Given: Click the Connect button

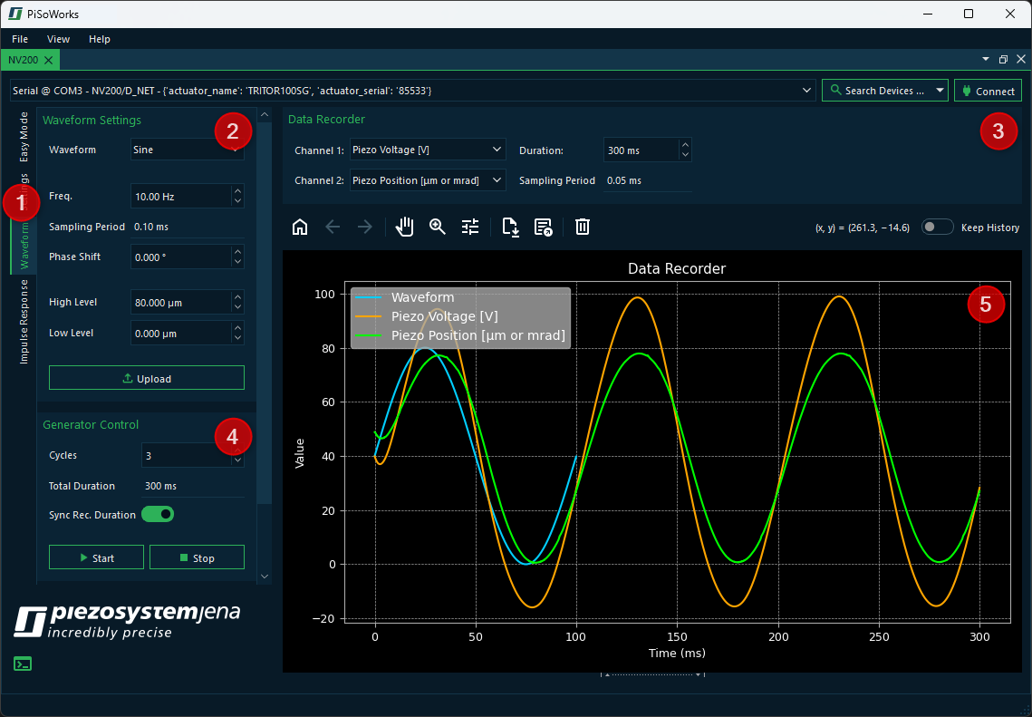Looking at the screenshot, I should pyautogui.click(x=988, y=91).
